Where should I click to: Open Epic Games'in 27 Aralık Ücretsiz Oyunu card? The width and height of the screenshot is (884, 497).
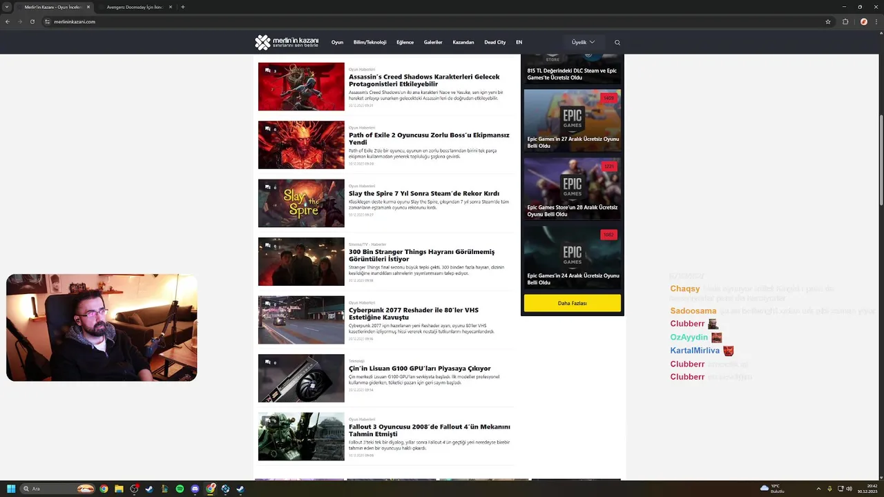[573, 120]
